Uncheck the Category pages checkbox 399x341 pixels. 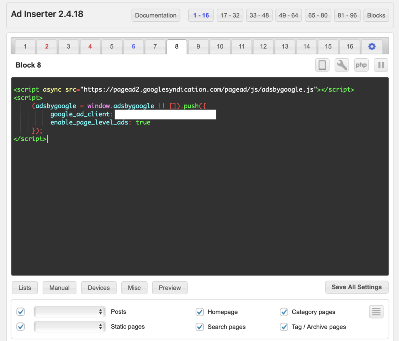(284, 312)
